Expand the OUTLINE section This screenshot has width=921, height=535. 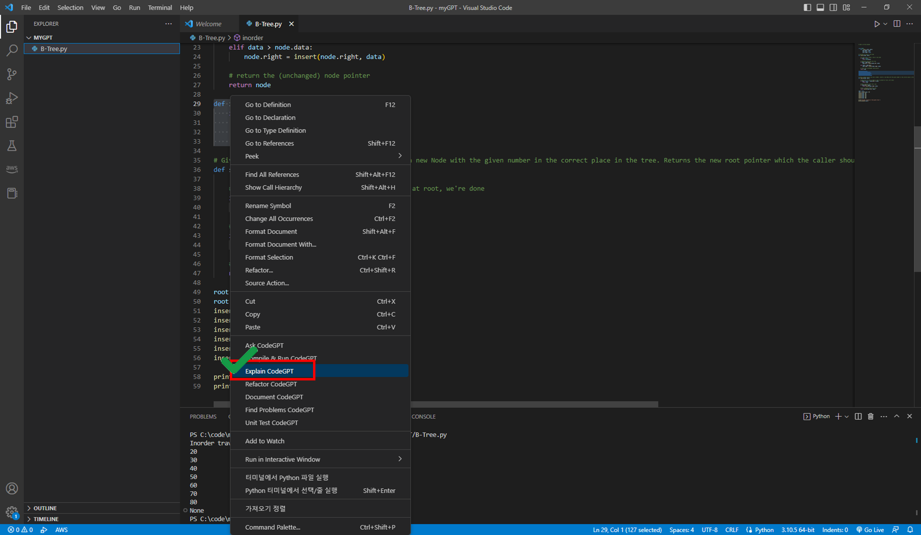[45, 508]
